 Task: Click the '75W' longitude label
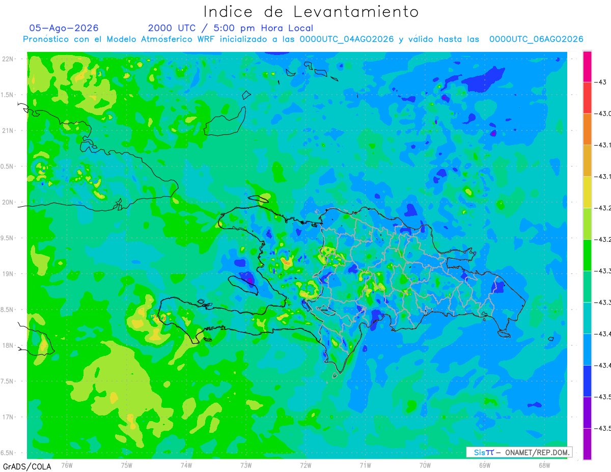(x=127, y=465)
